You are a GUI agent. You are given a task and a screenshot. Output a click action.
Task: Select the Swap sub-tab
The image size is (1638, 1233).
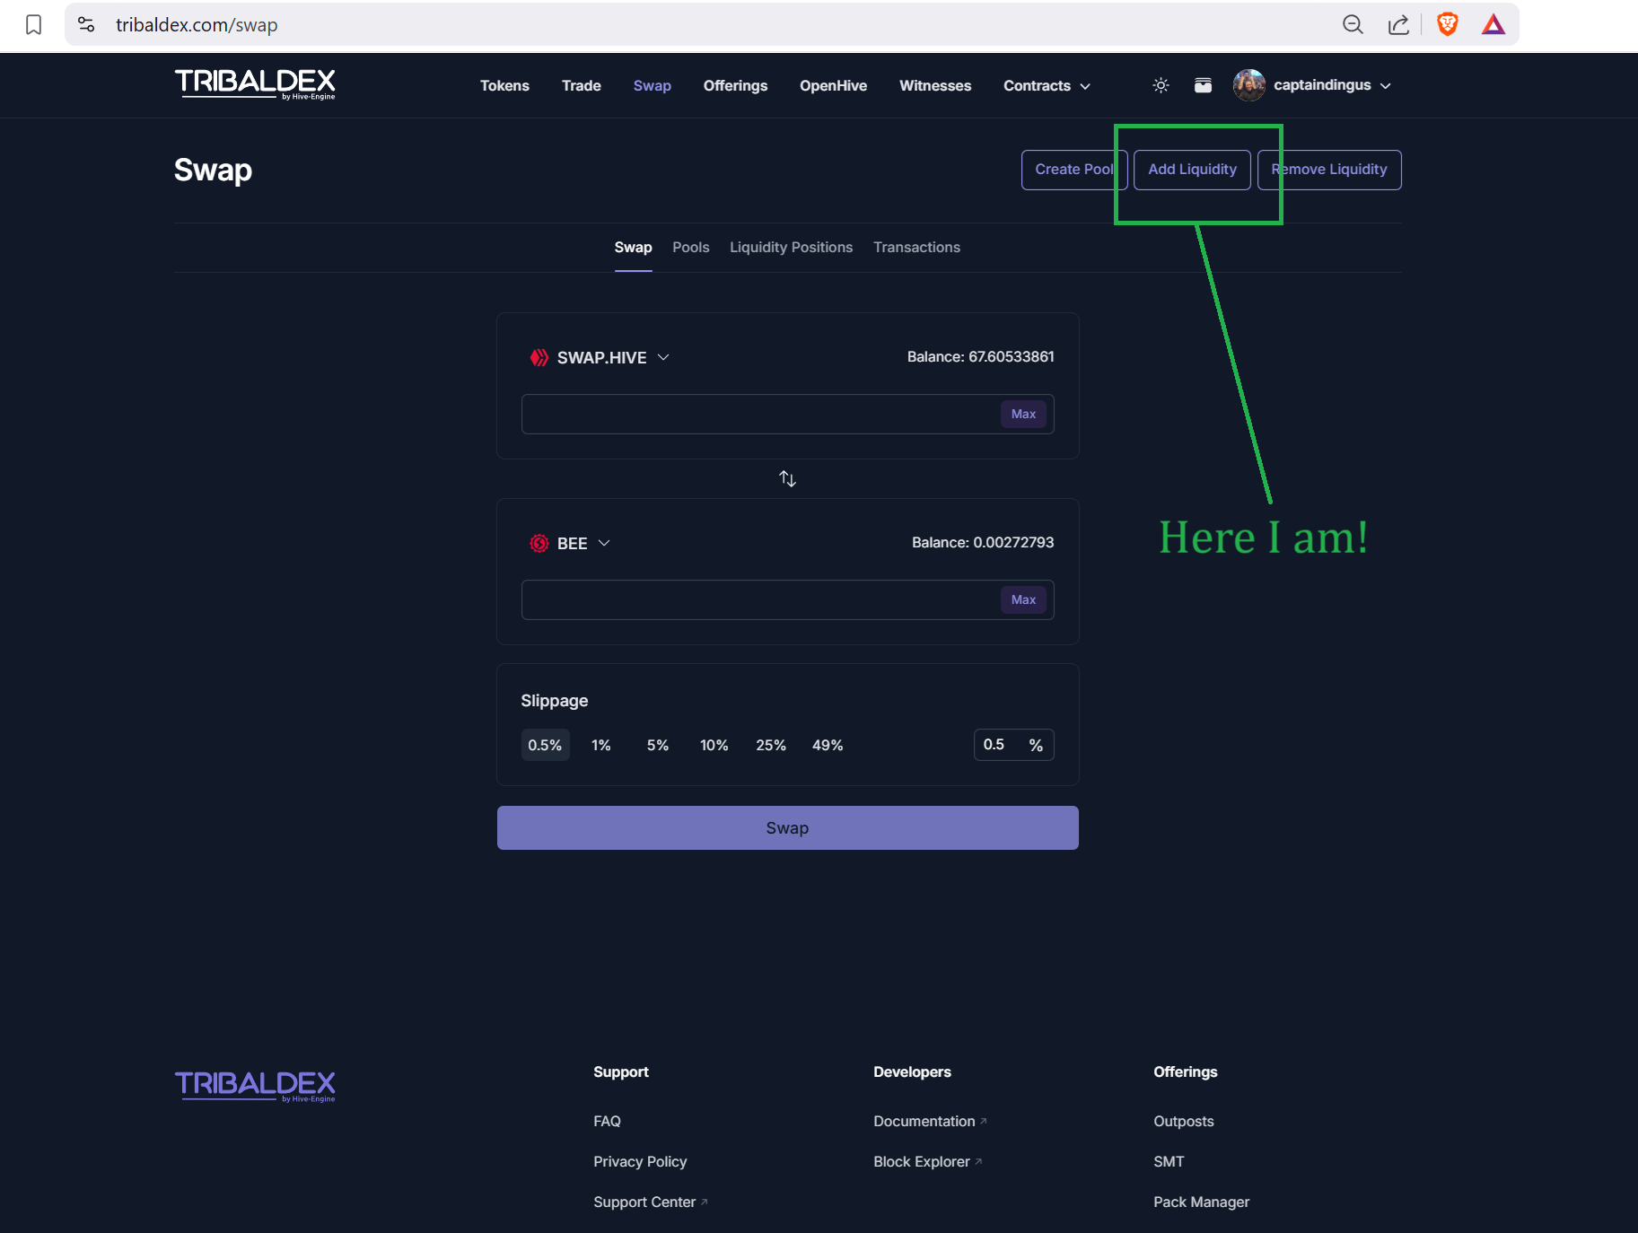point(633,247)
